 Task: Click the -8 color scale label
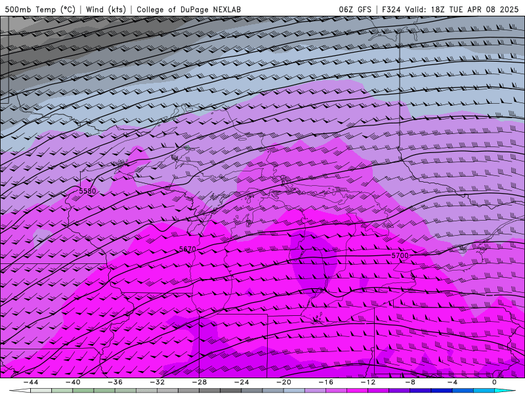coord(410,382)
